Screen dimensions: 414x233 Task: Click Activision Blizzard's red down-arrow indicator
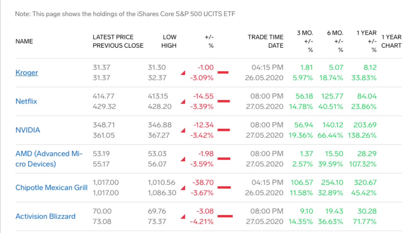[x=183, y=216]
